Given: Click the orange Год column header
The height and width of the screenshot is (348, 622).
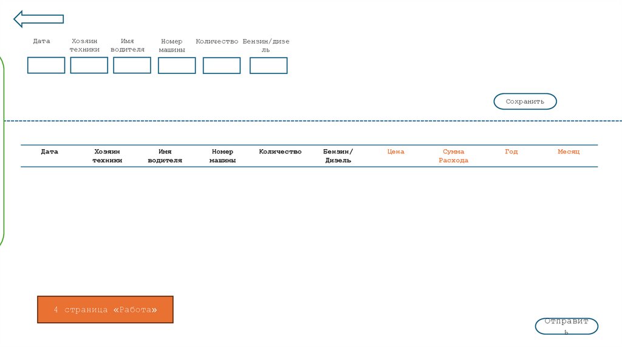Looking at the screenshot, I should pyautogui.click(x=511, y=152).
